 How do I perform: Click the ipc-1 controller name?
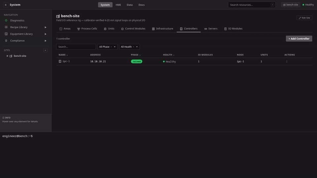(66, 61)
